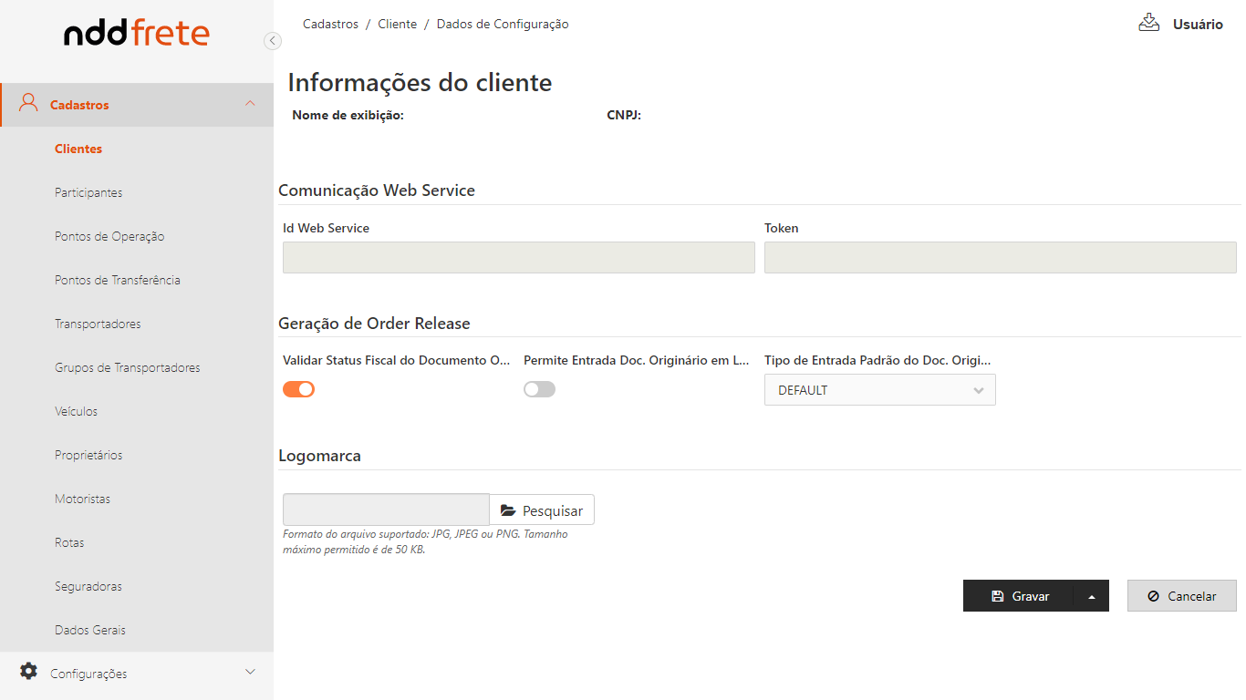The width and height of the screenshot is (1246, 700).
Task: Enable Permite Entrada Doc. Originário toggle
Action: point(539,389)
